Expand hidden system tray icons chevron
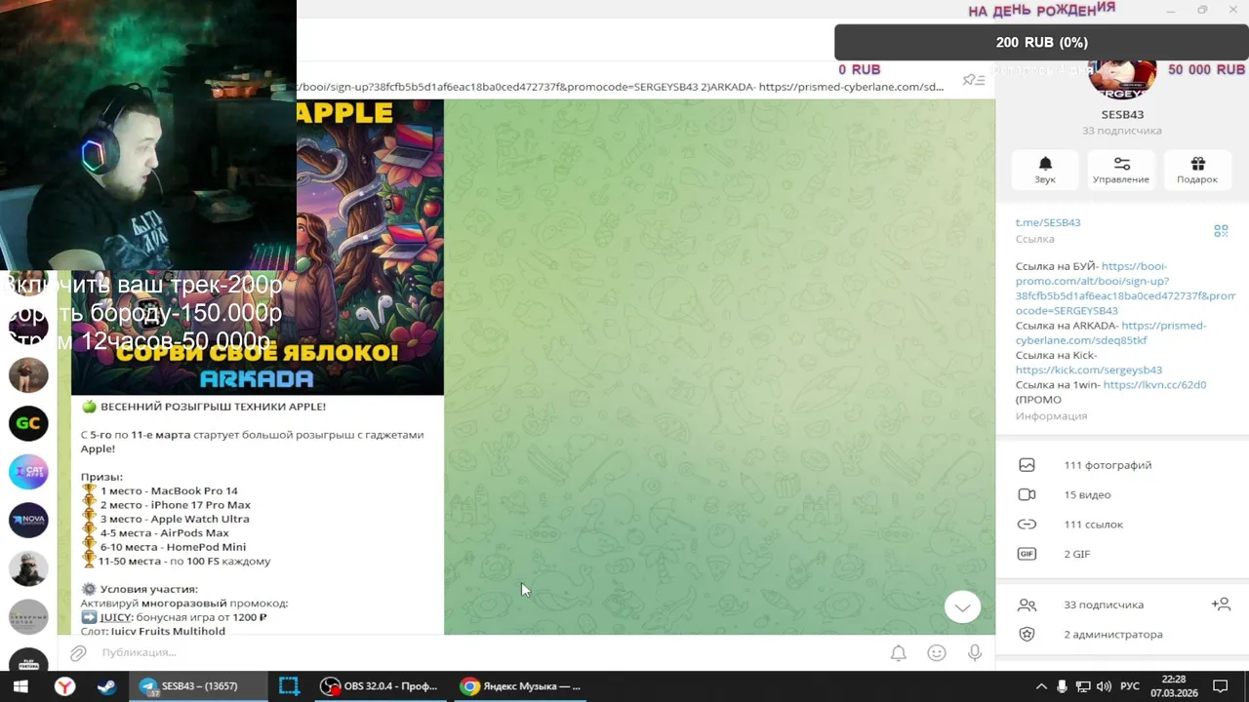The height and width of the screenshot is (702, 1249). pos(1041,686)
